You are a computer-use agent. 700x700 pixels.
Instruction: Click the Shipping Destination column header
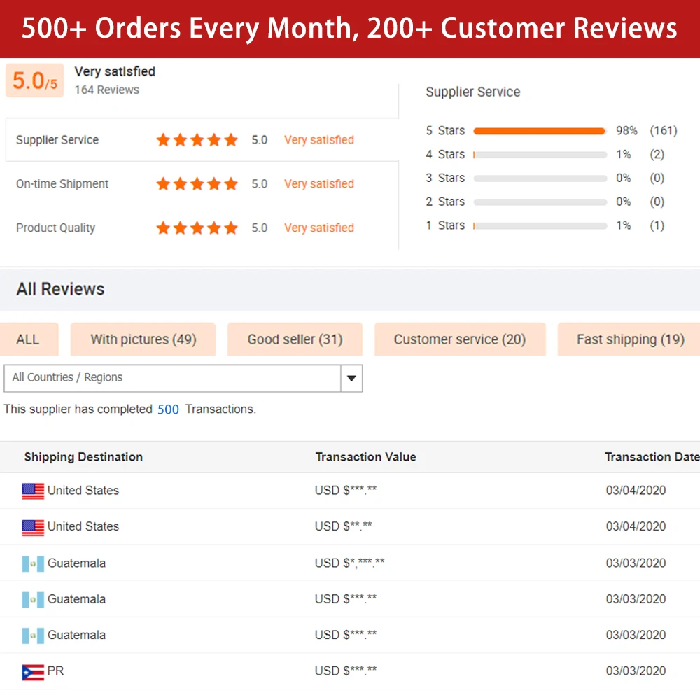83,457
